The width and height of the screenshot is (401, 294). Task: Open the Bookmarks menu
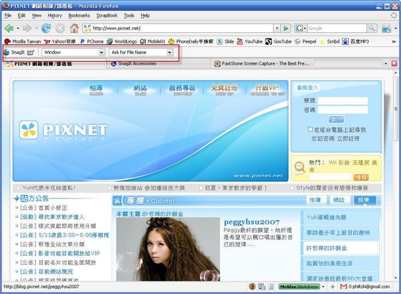point(79,15)
